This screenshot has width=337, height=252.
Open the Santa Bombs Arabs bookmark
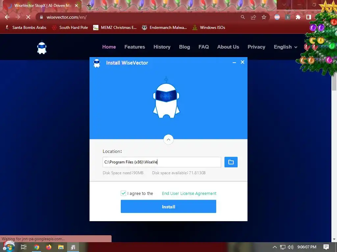click(26, 28)
